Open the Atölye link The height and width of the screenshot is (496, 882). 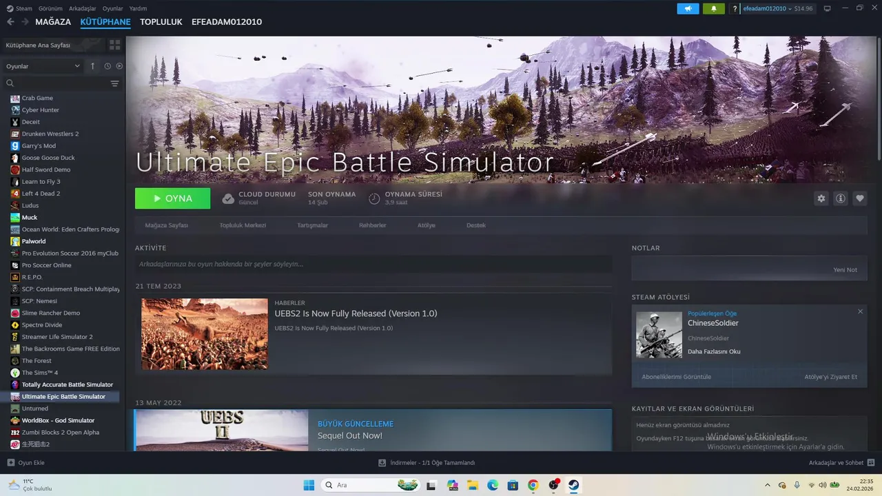pyautogui.click(x=427, y=225)
